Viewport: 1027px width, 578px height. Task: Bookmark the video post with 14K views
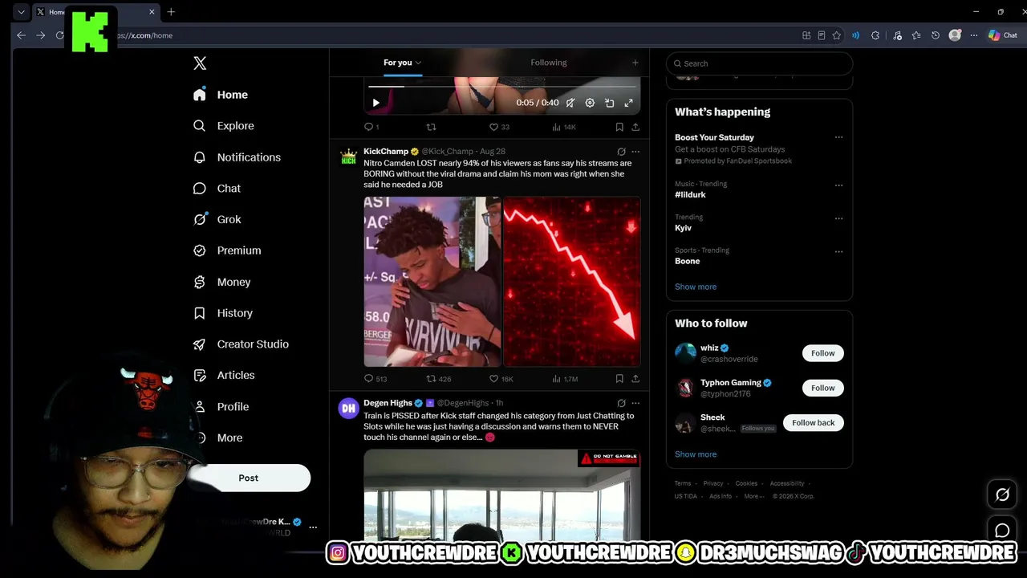619,127
